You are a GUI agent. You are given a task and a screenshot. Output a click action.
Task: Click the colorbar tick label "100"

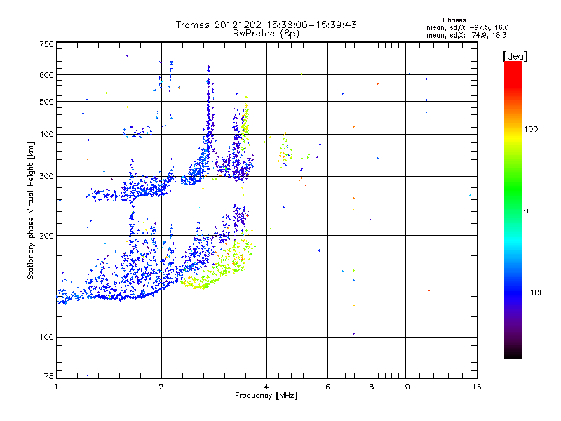(531, 129)
